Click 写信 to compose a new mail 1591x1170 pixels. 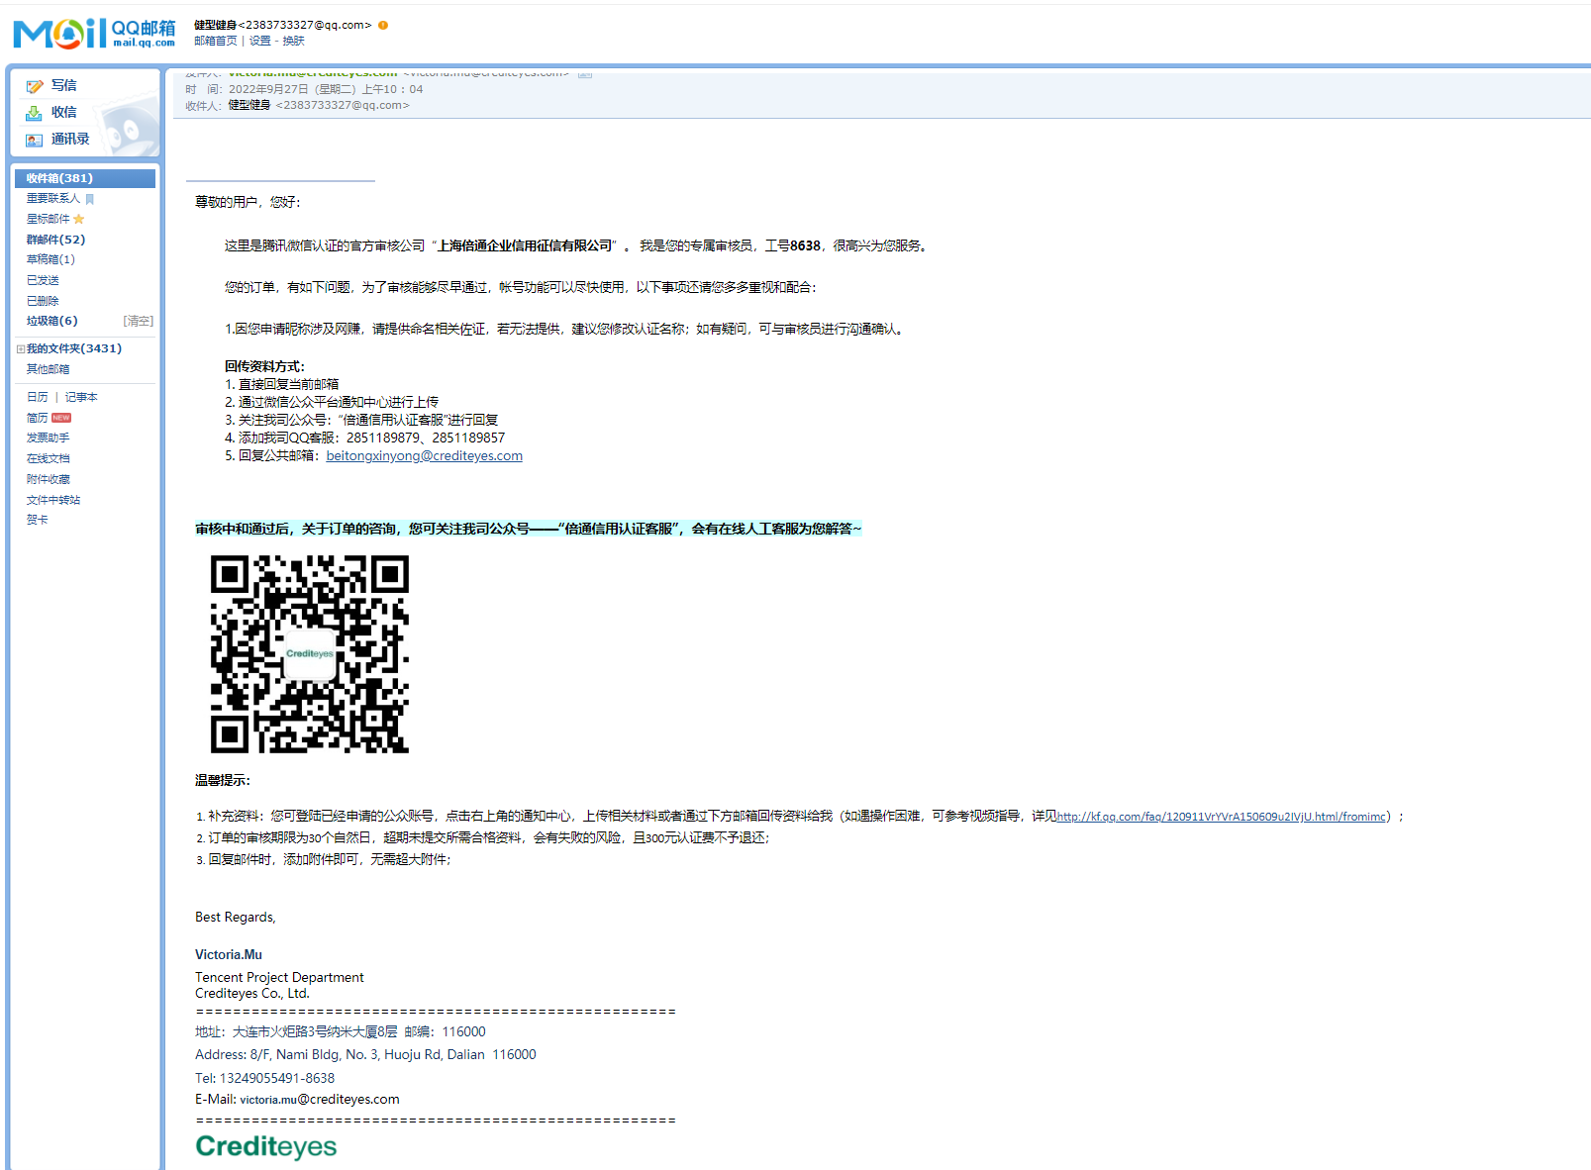pos(64,86)
